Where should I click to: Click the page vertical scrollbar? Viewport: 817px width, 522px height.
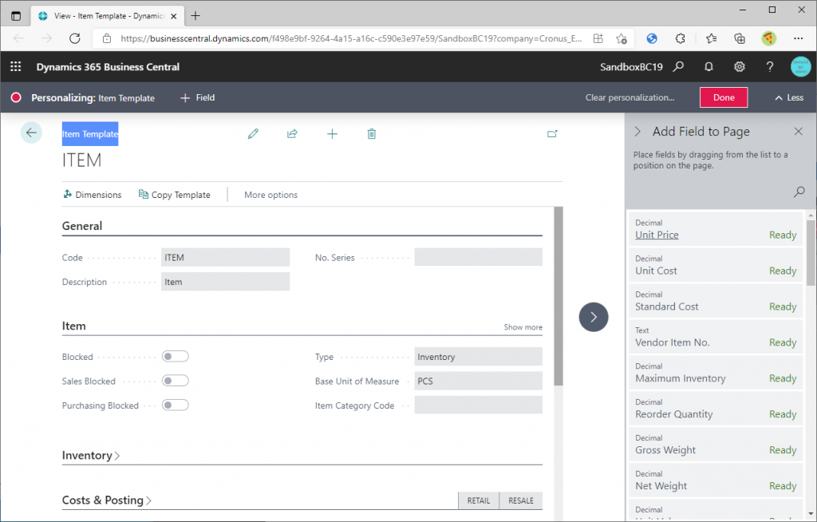pos(558,296)
